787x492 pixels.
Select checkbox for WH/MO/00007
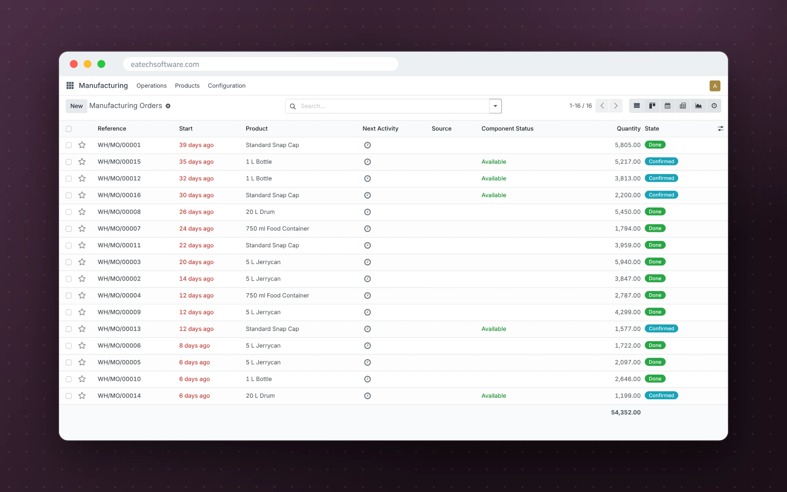pos(69,229)
